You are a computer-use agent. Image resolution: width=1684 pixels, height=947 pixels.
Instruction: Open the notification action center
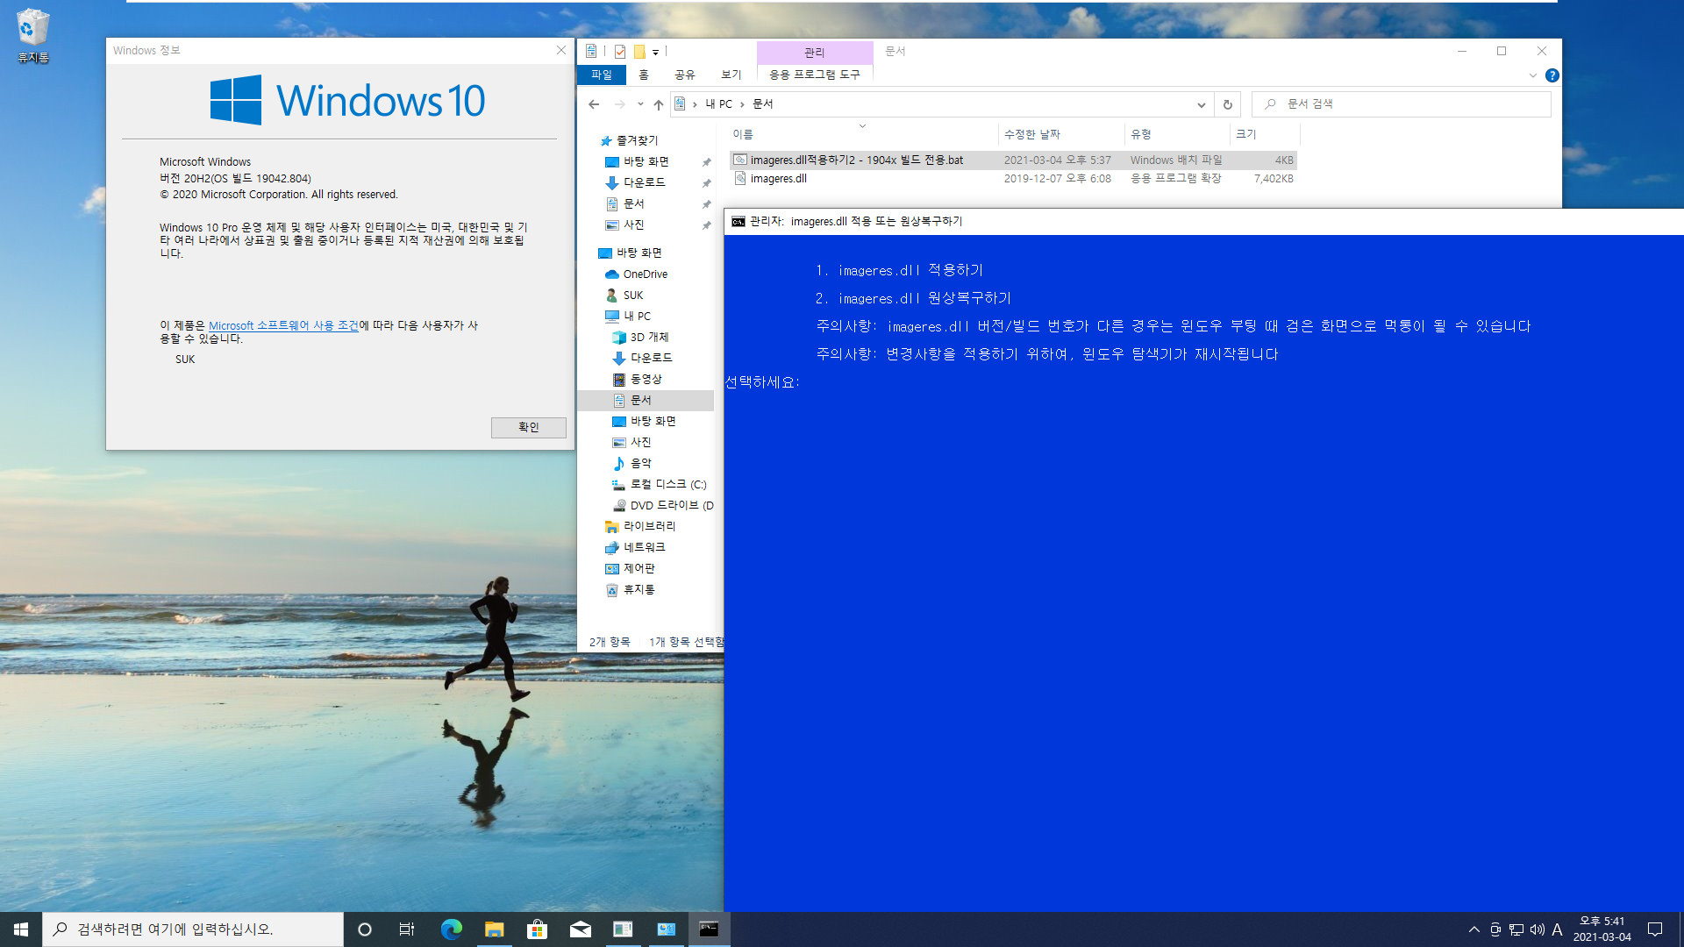click(x=1655, y=929)
